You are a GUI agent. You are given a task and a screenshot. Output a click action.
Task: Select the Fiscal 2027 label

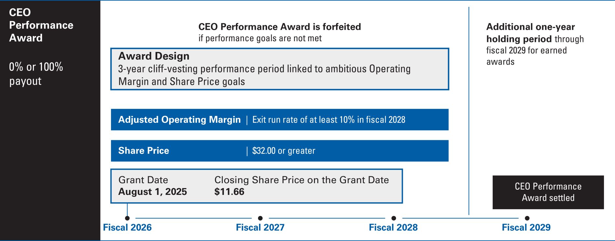260,227
